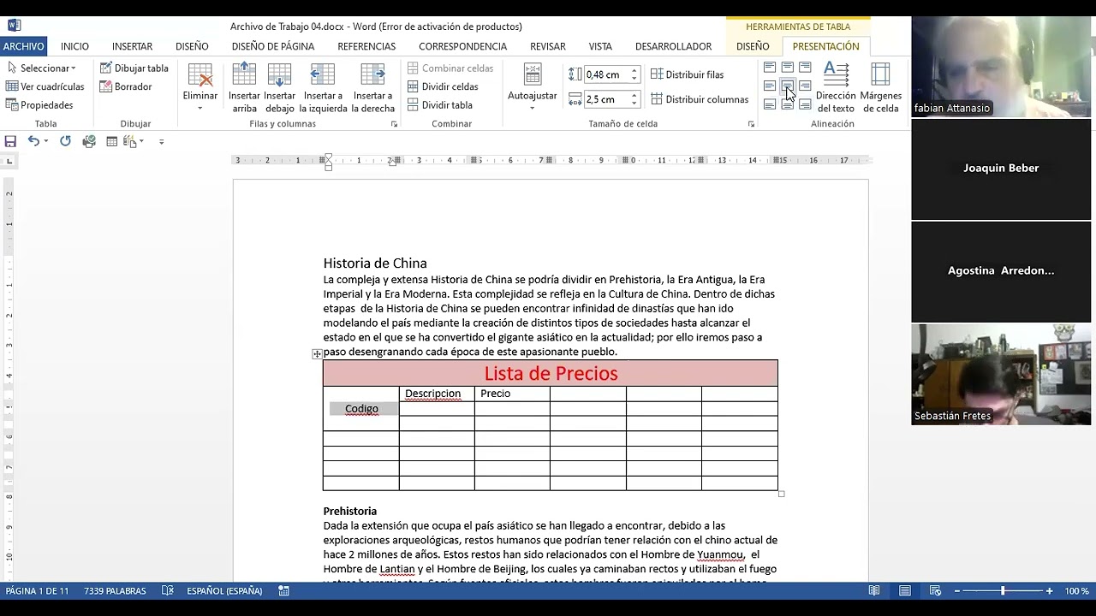The image size is (1096, 616).
Task: Switch to the DESARROLLADOR tab
Action: [674, 46]
